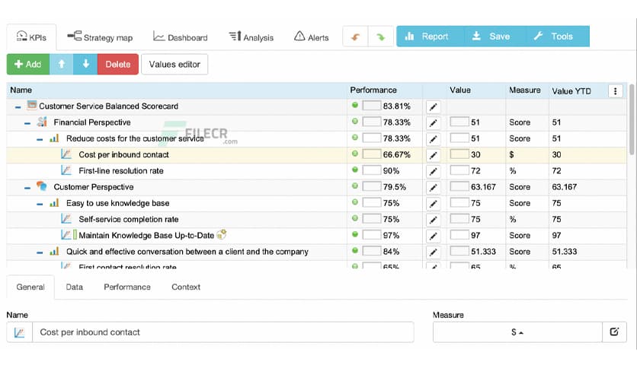
Task: Click the redo arrow icon
Action: [x=381, y=37]
